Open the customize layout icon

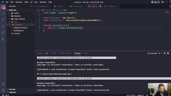point(162,2)
